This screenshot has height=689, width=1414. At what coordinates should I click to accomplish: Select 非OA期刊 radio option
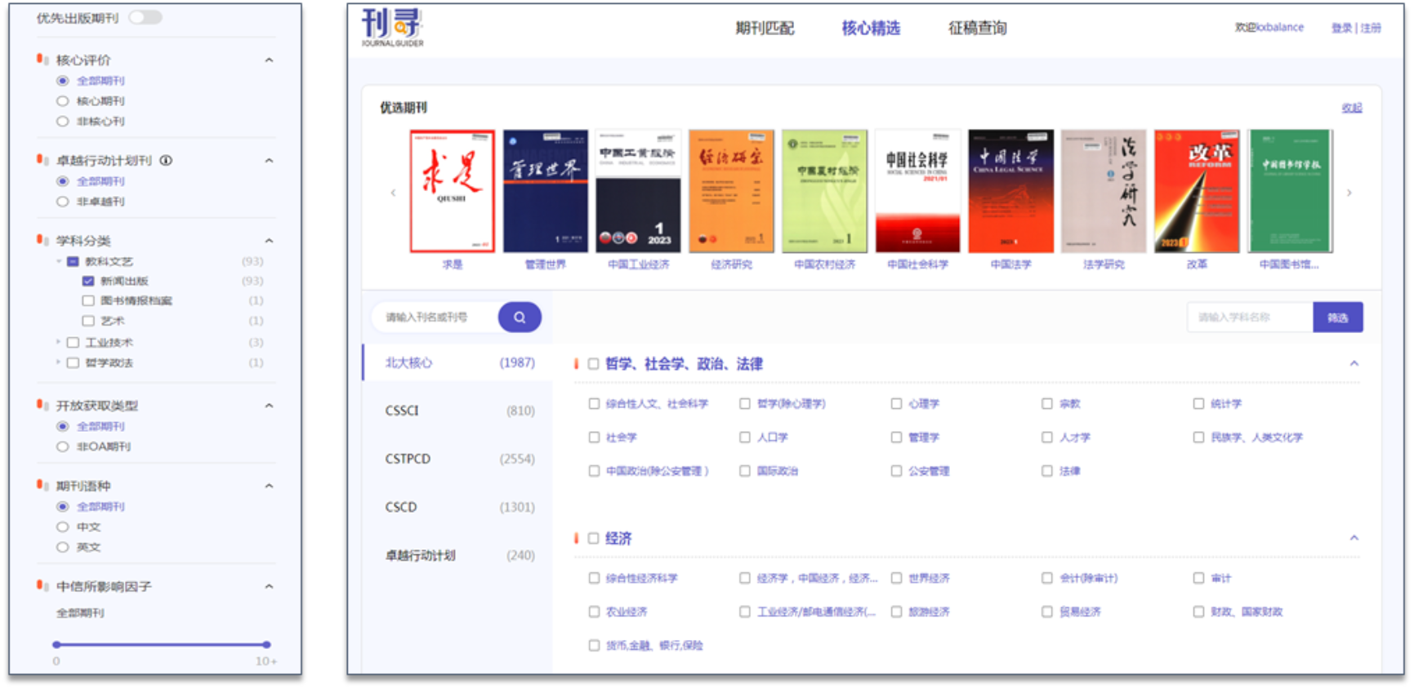point(62,447)
